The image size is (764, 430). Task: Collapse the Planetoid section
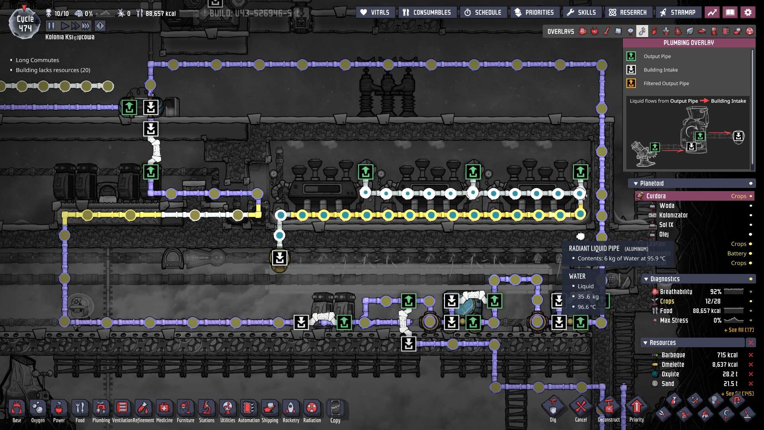(635, 184)
